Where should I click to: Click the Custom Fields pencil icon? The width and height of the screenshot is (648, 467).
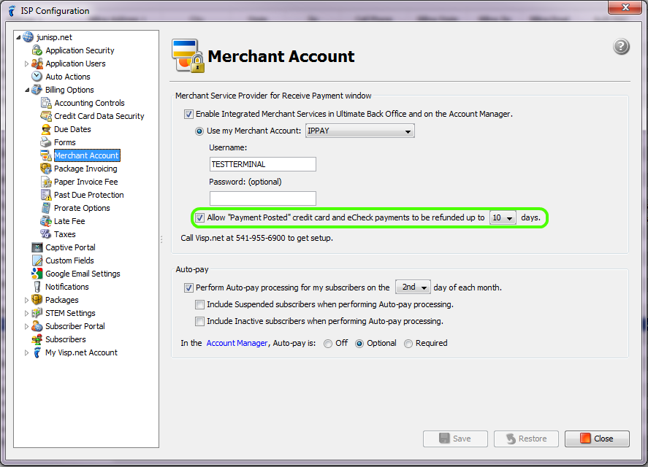(37, 260)
